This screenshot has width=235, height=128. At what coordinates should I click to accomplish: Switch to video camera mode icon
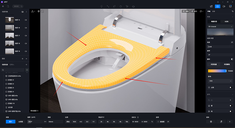[x=224, y=6]
